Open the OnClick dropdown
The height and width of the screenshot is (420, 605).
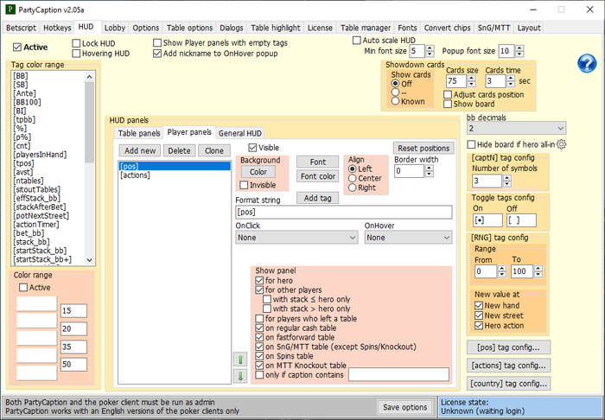pyautogui.click(x=296, y=237)
